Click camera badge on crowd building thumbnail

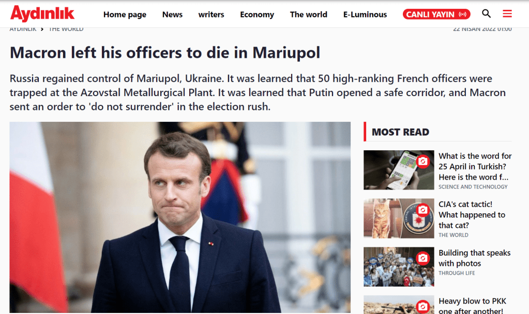pyautogui.click(x=422, y=258)
